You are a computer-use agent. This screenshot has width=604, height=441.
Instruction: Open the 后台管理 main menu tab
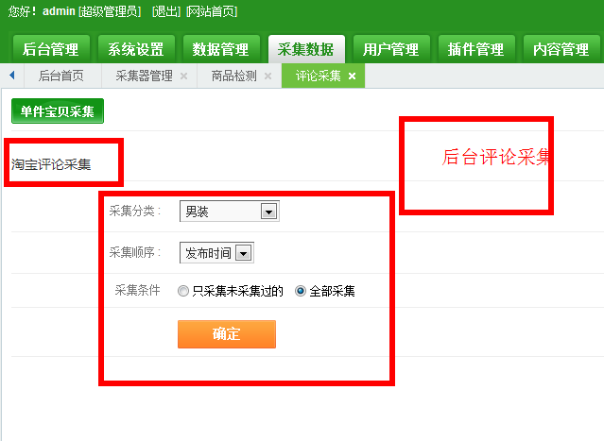tap(51, 49)
